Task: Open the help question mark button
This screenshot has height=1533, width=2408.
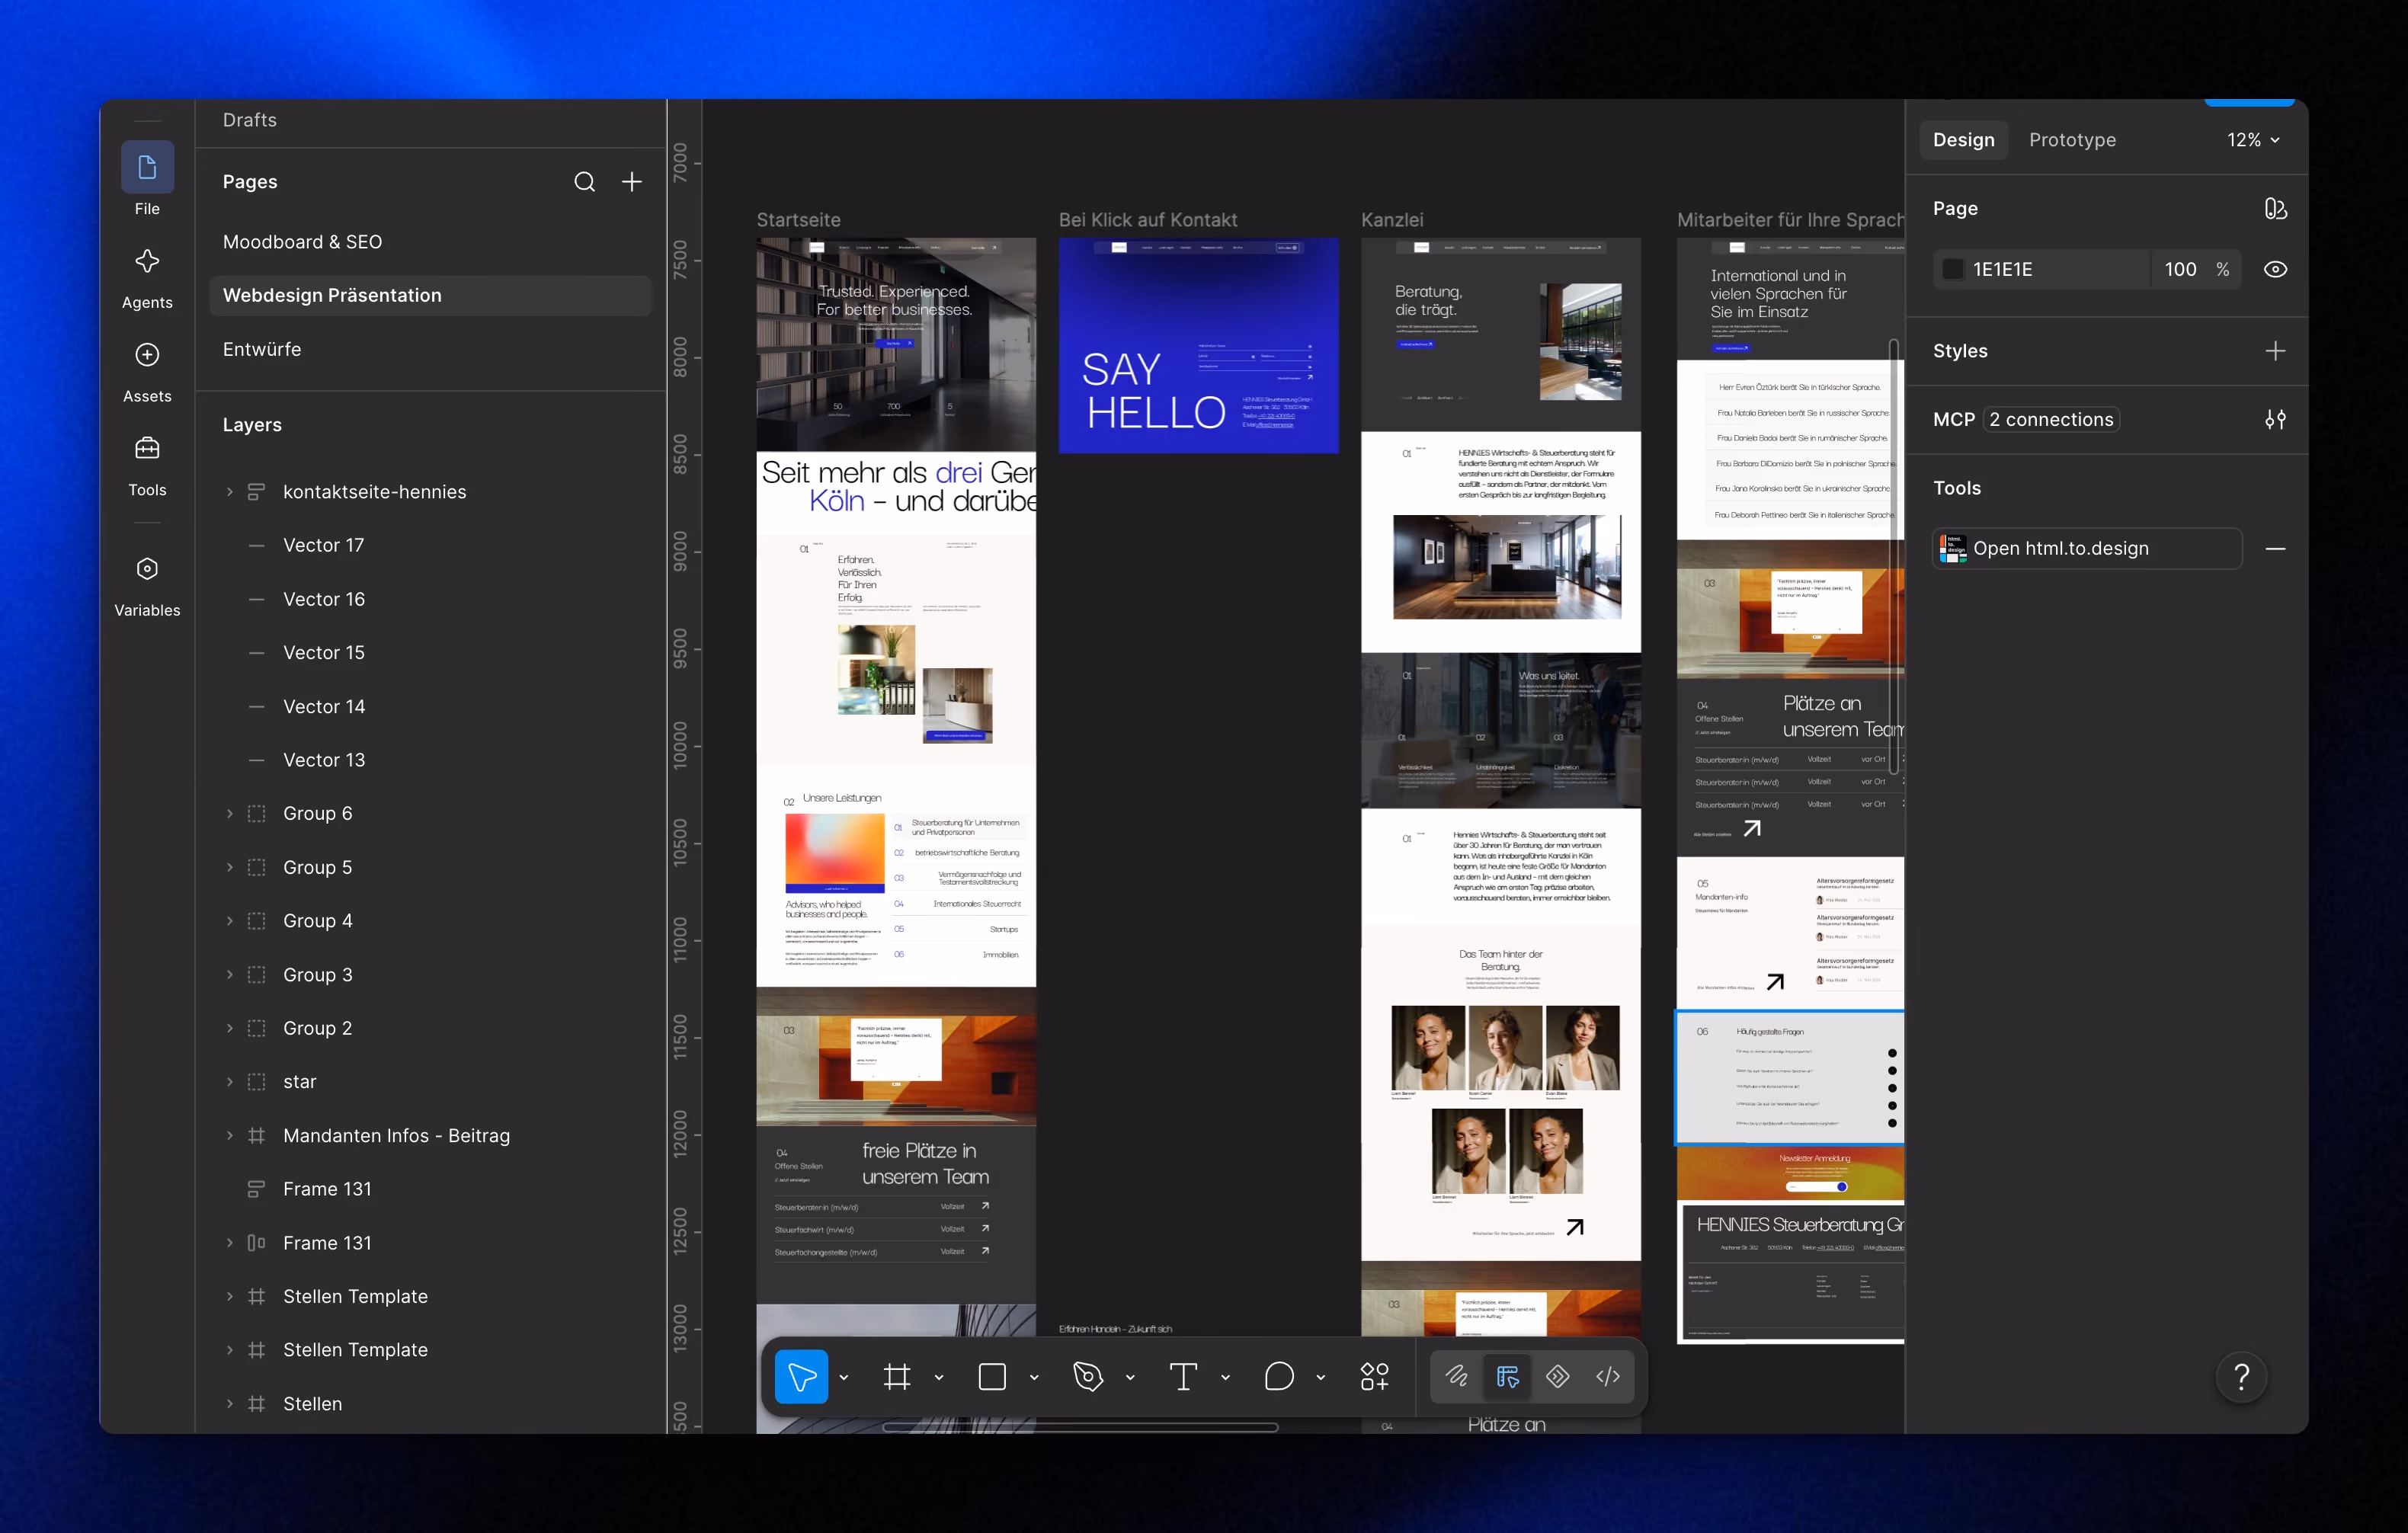Action: coord(2241,1378)
